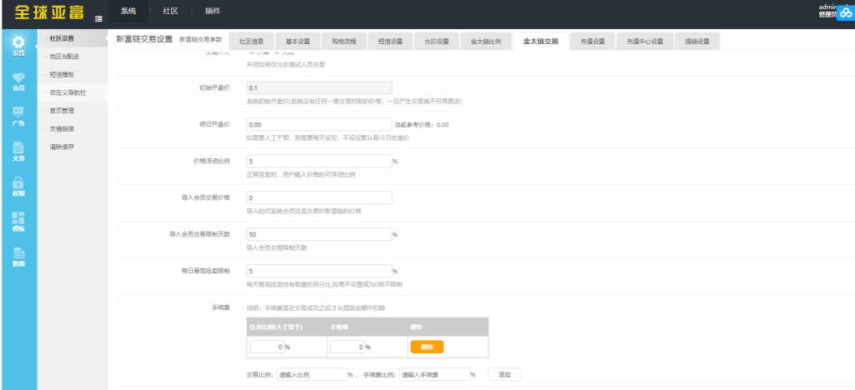Click the 当前参考价格: 0.00 text

[x=422, y=125]
